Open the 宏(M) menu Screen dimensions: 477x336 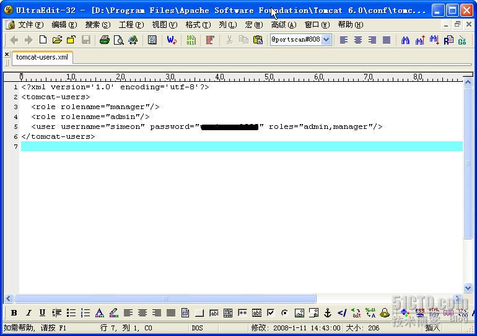tap(254, 25)
